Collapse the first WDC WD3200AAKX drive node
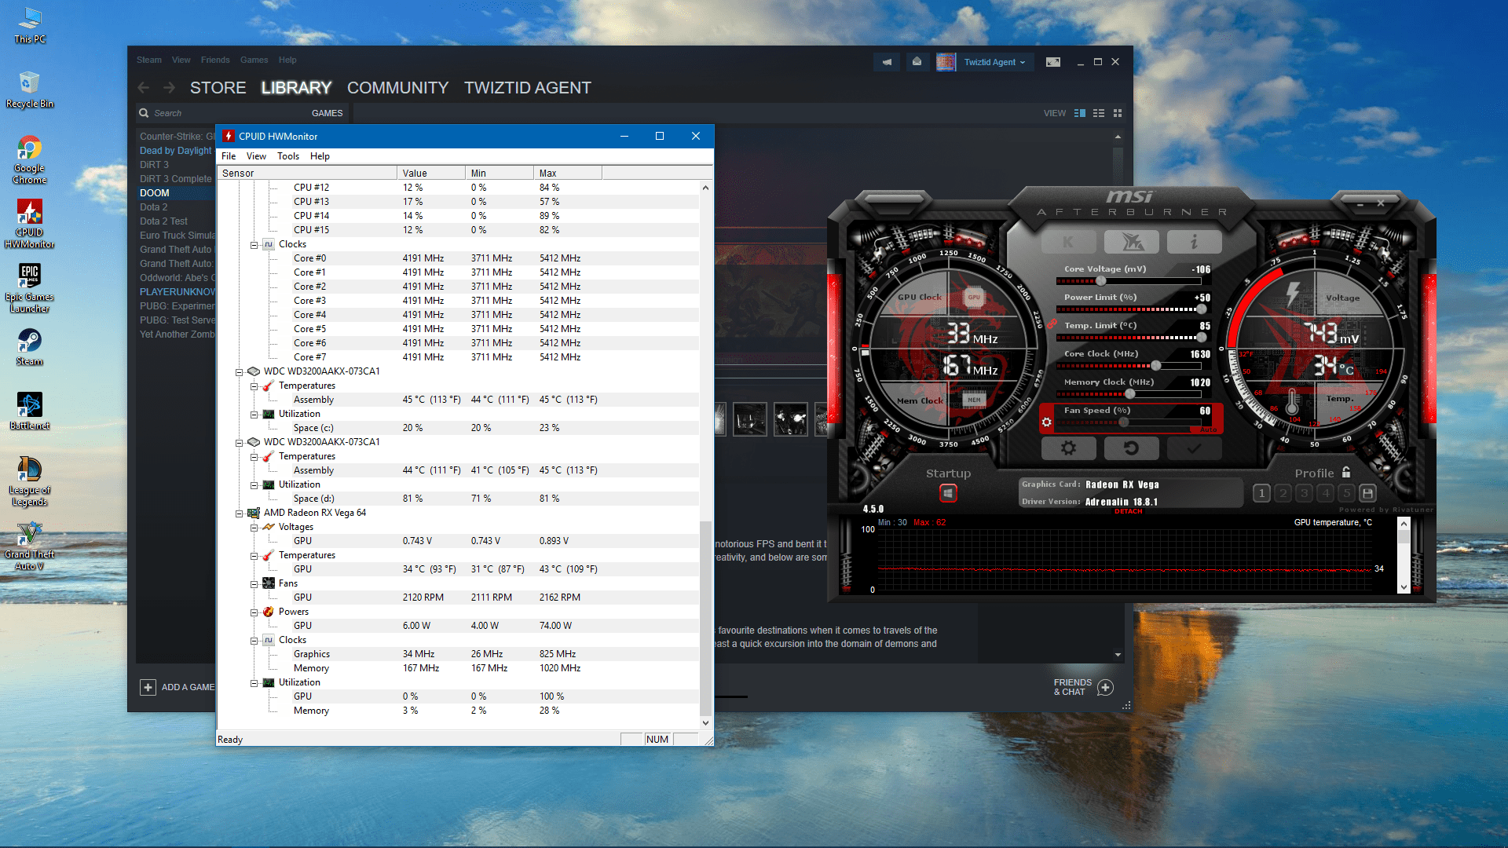The height and width of the screenshot is (848, 1508). 239,372
